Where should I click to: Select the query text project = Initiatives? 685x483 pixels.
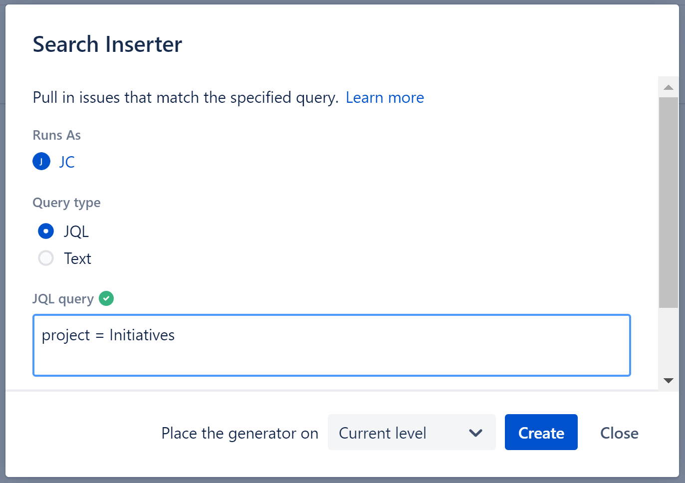(108, 335)
